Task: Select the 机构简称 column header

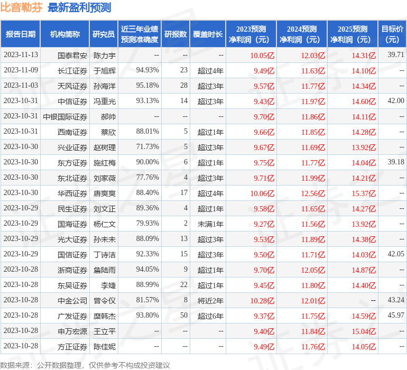Action: 65,34
